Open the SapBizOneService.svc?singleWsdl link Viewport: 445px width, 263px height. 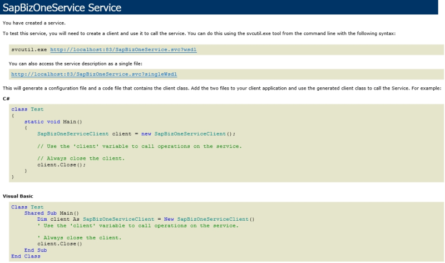(x=94, y=75)
